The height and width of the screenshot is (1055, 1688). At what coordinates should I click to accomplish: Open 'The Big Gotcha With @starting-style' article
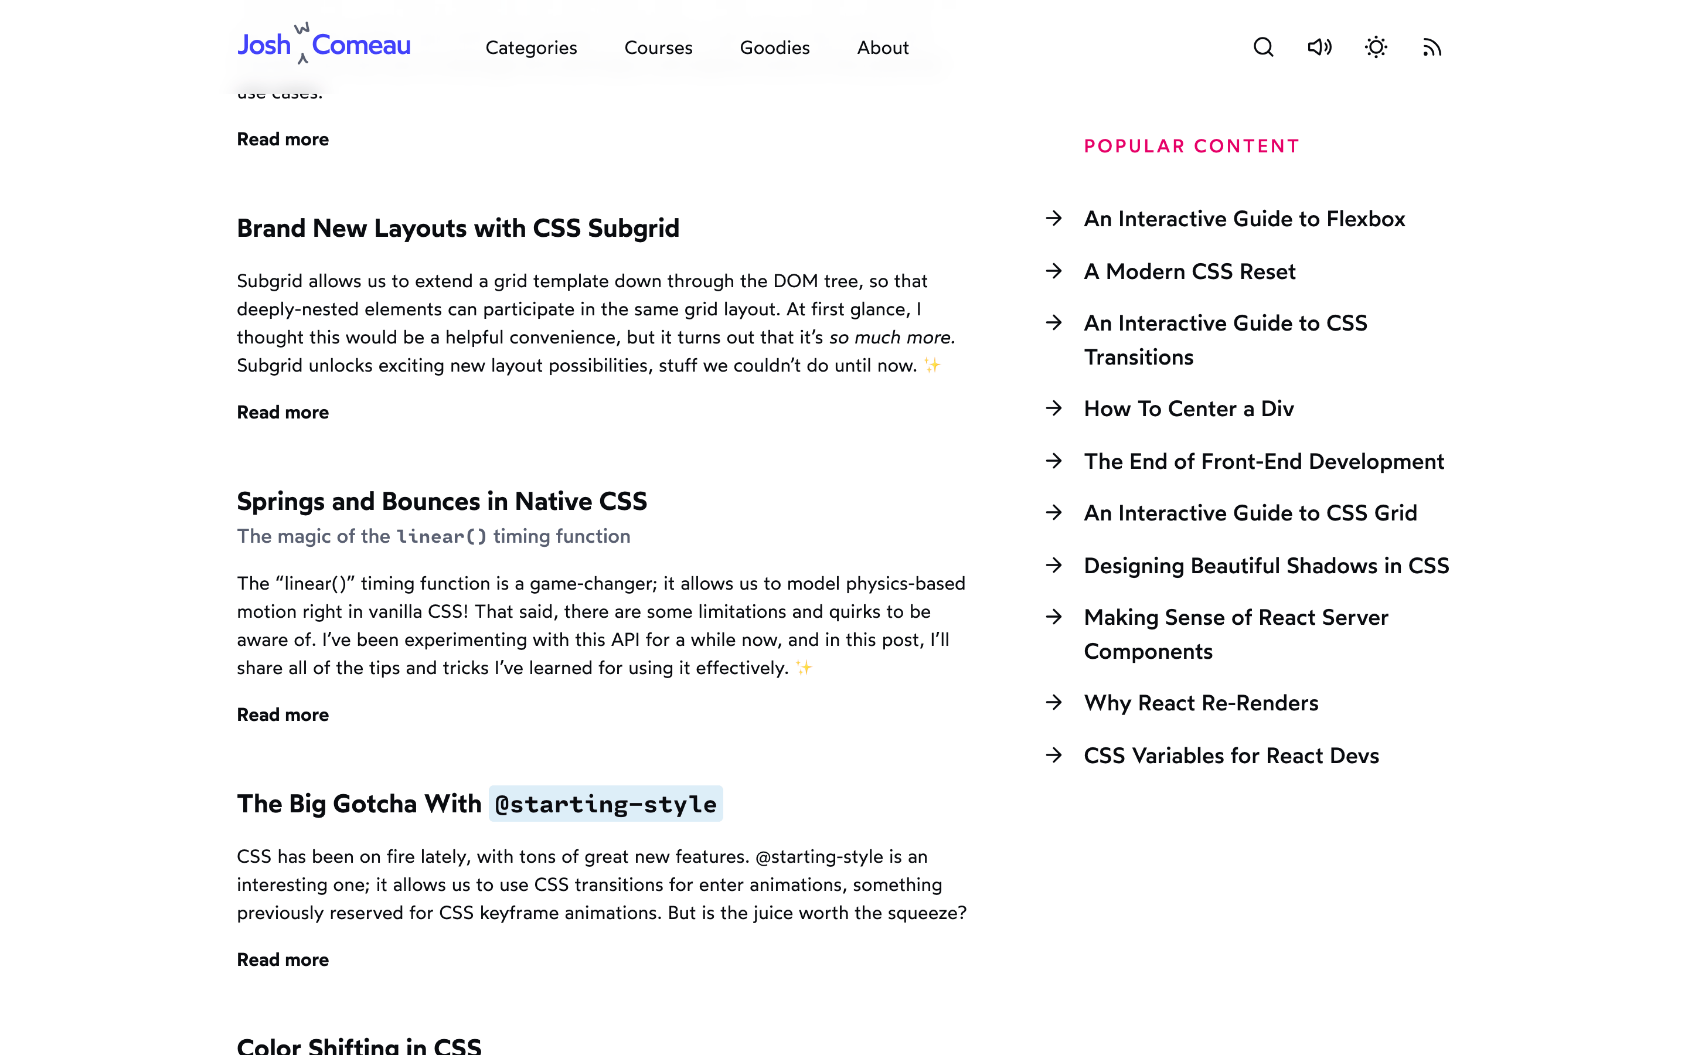pos(479,804)
